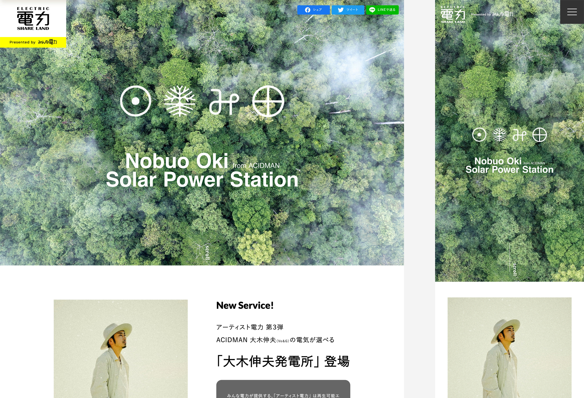
Task: Open the hamburger menu in mobile view
Action: point(572,12)
